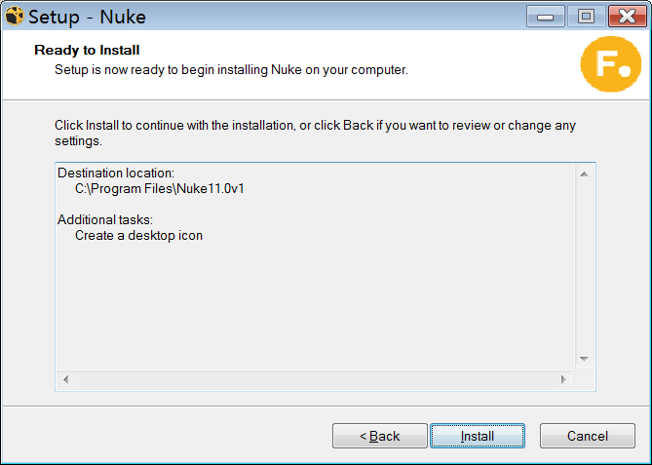This screenshot has height=465, width=652.
Task: Click the "Create a desktop icon" line
Action: [x=138, y=235]
